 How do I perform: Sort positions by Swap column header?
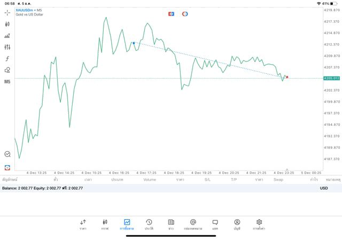278,180
